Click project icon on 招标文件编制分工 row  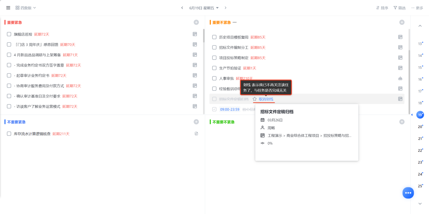tap(400, 47)
